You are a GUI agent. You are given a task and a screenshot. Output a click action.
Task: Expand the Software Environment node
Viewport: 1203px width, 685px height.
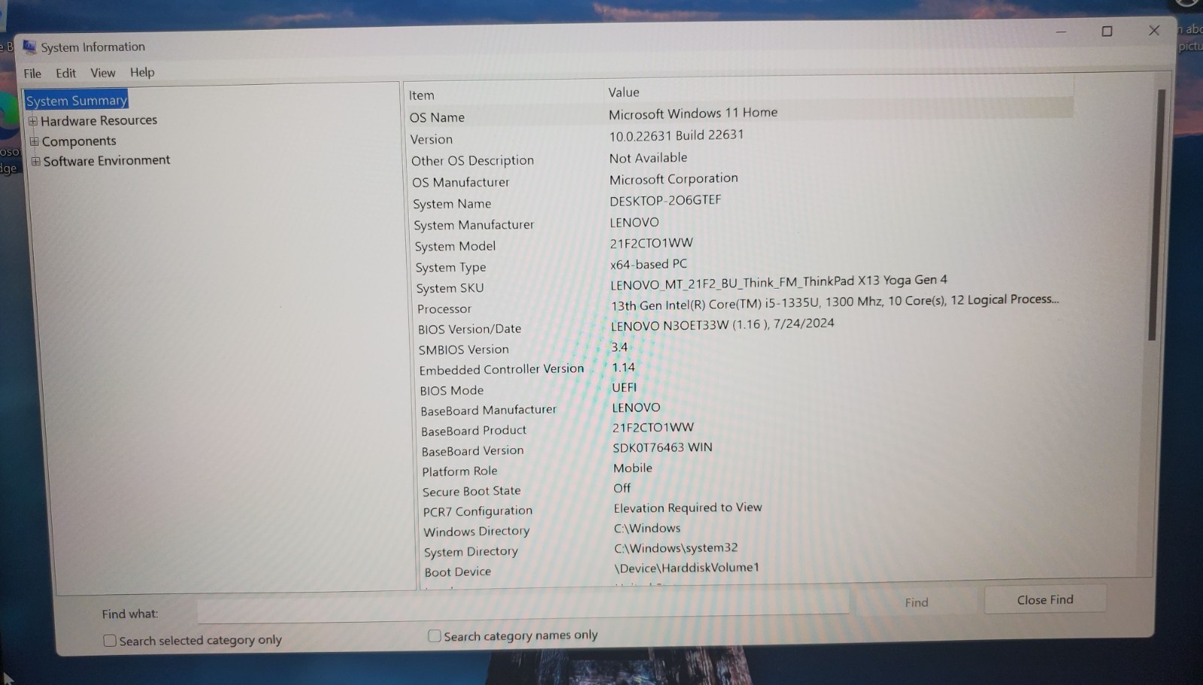(35, 161)
